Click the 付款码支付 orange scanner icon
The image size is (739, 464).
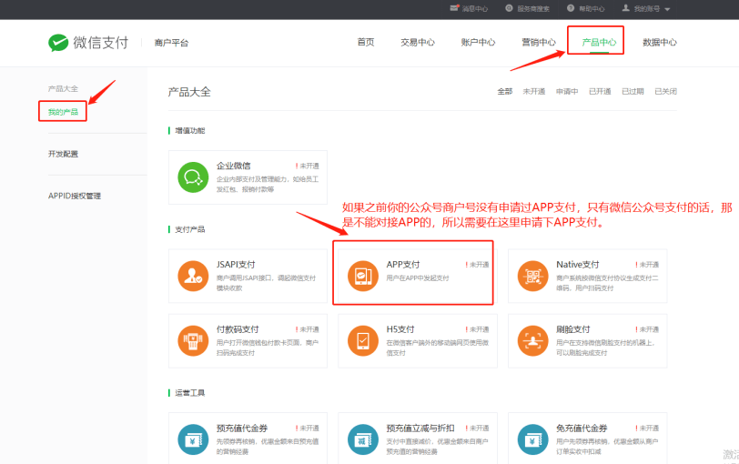tap(193, 340)
